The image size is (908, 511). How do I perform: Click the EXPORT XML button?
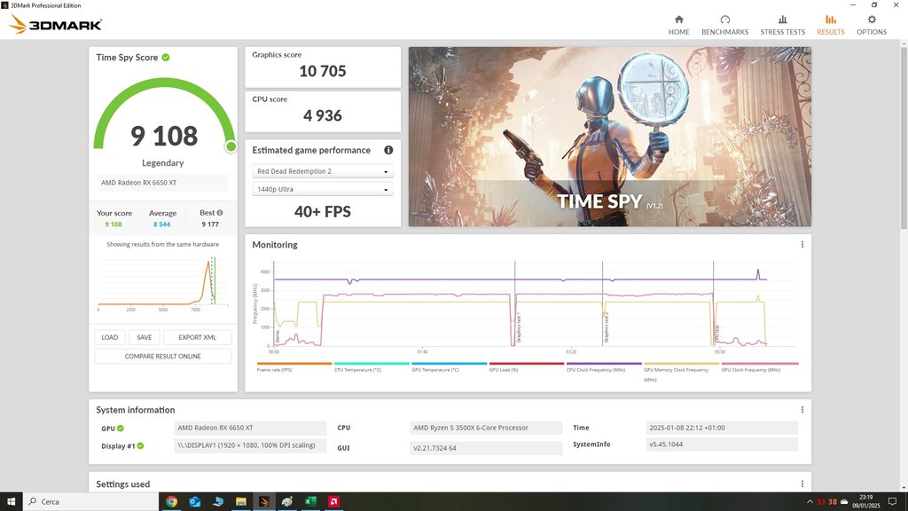(x=198, y=337)
